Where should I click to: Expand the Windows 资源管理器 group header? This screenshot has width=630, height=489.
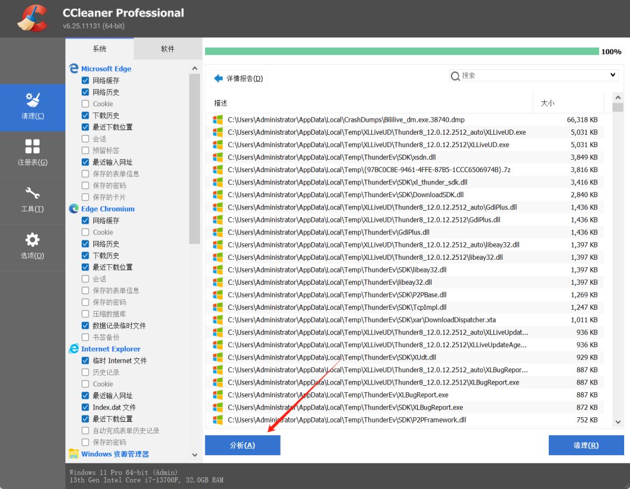click(x=115, y=454)
